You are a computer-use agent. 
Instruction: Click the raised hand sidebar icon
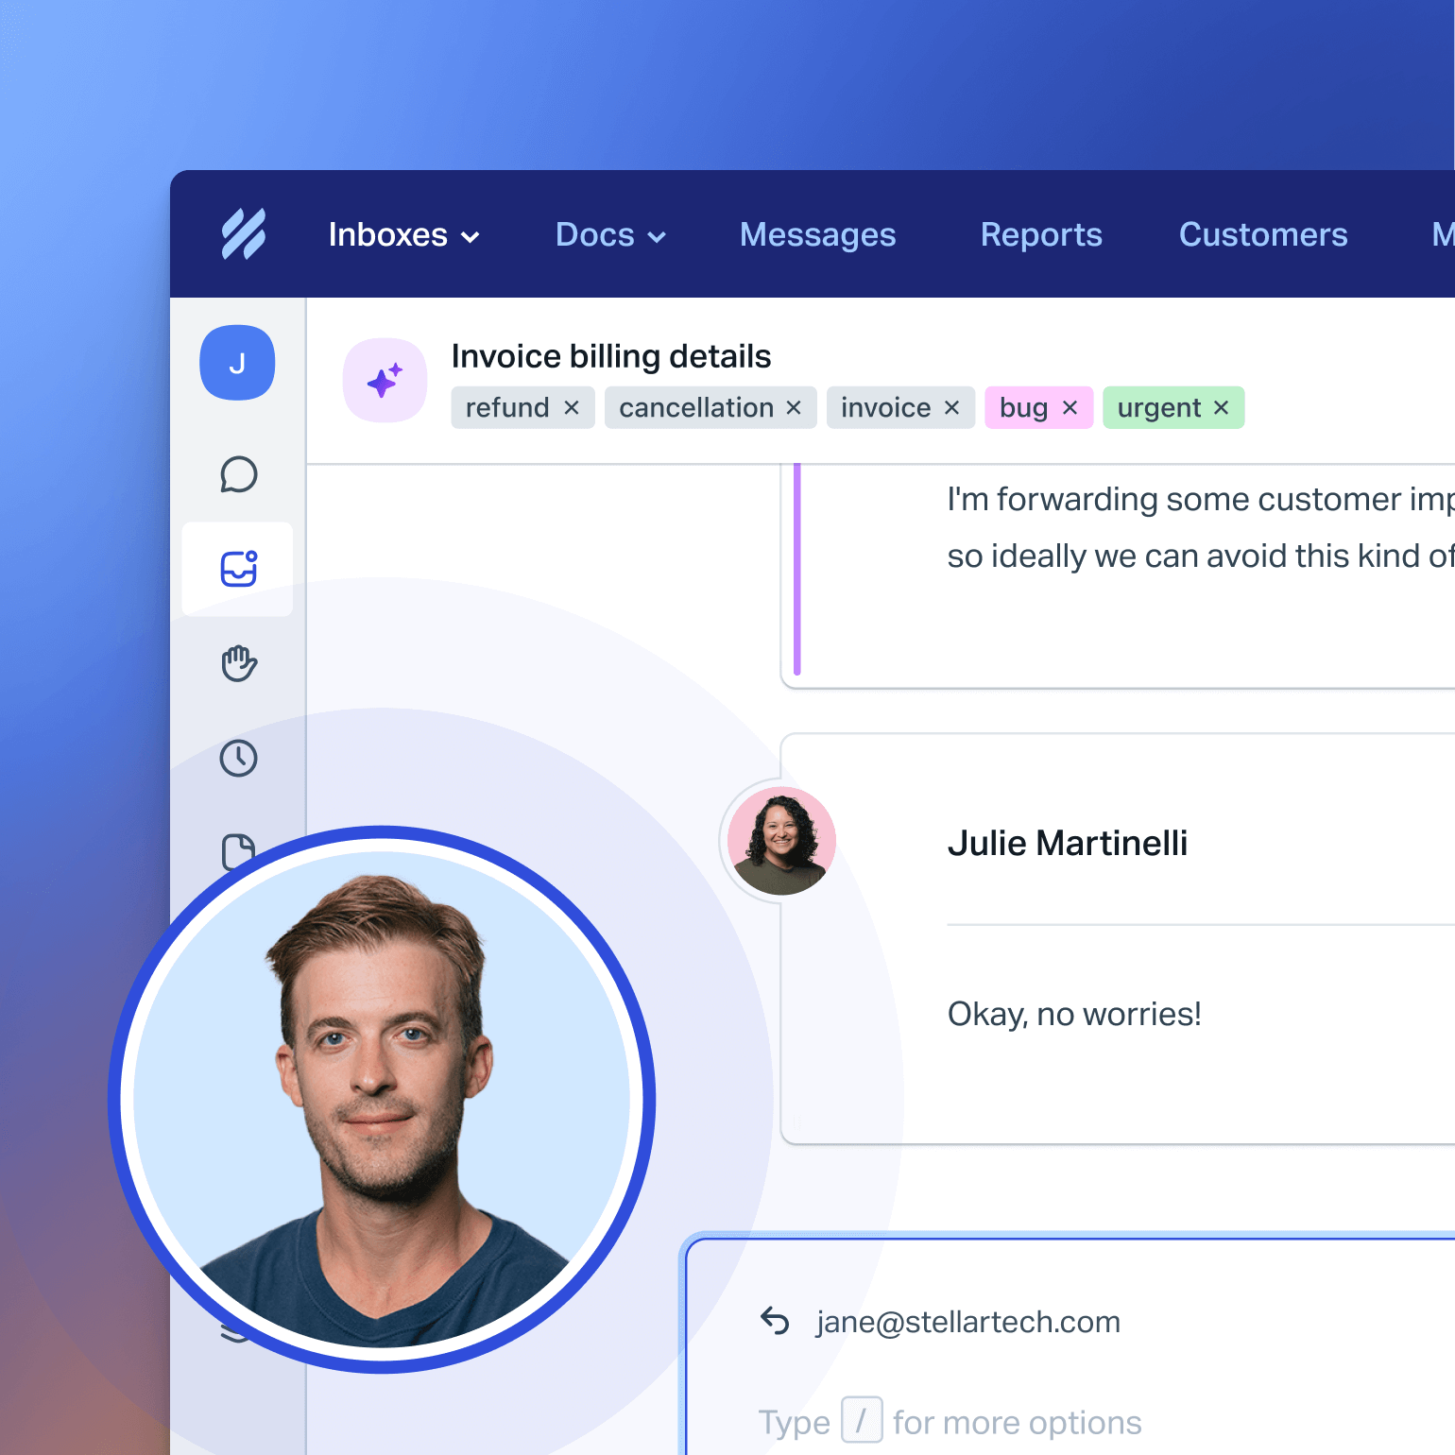pyautogui.click(x=238, y=663)
